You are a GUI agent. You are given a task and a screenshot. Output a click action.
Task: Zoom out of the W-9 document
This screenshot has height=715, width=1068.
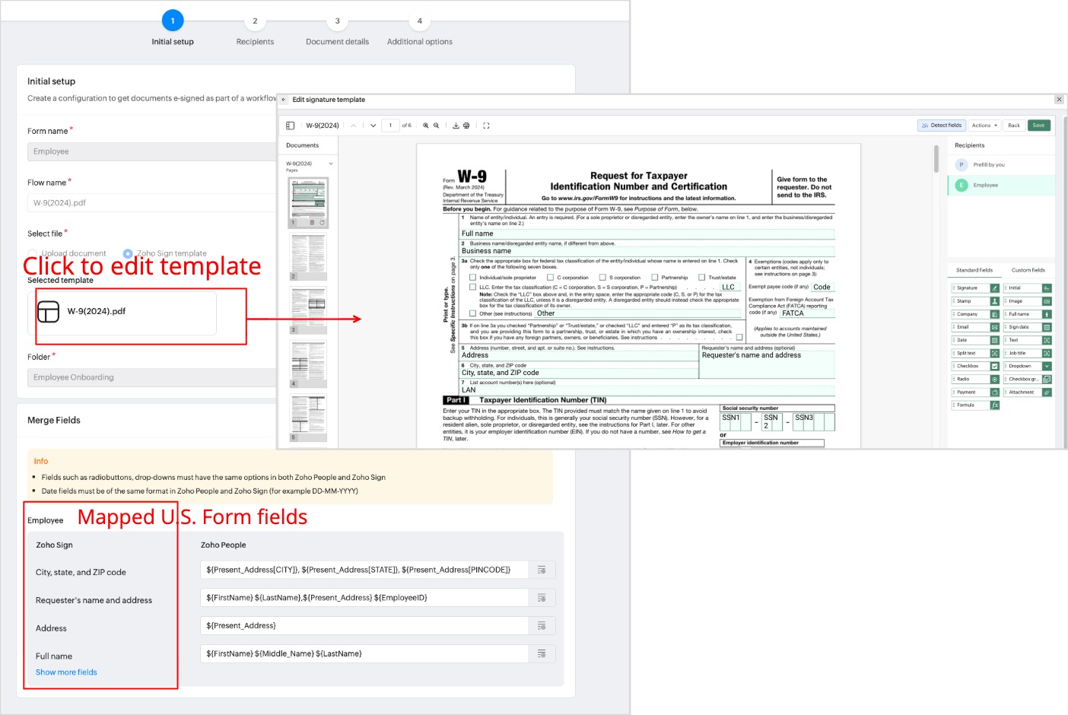tap(437, 126)
